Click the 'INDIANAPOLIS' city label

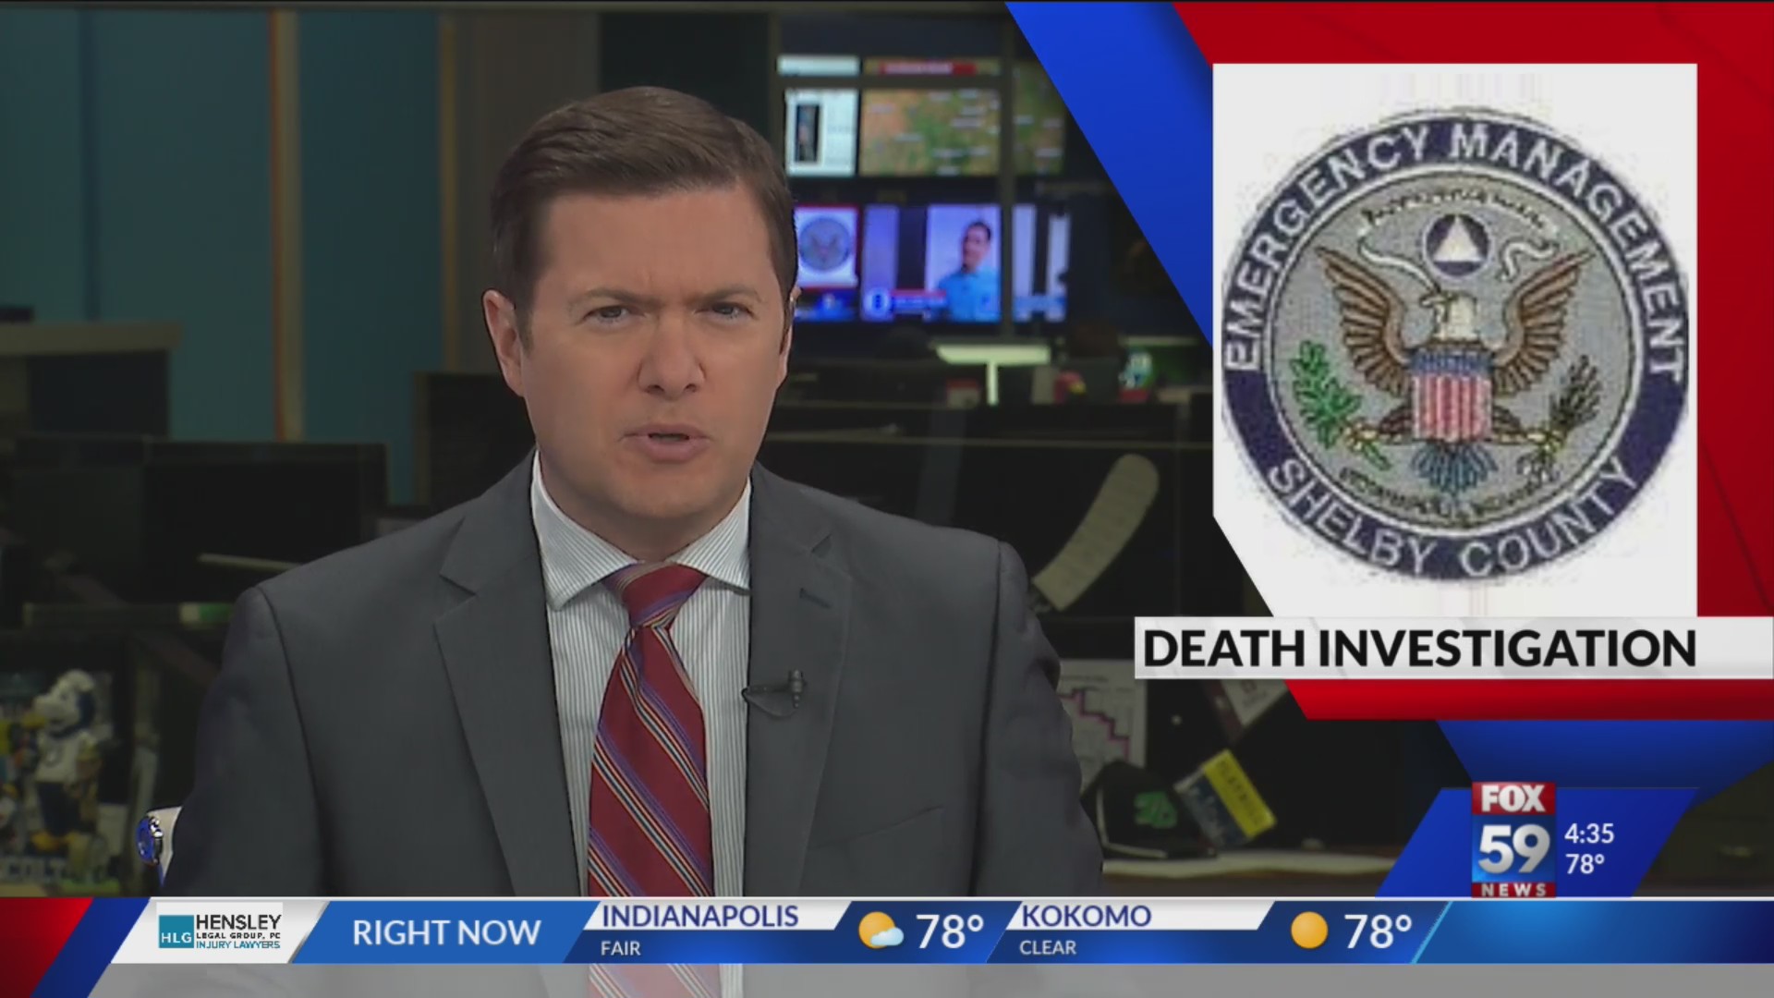[x=699, y=916]
